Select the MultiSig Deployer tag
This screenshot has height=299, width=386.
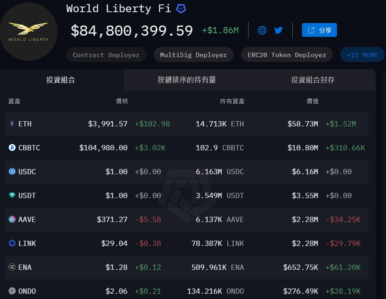[193, 55]
